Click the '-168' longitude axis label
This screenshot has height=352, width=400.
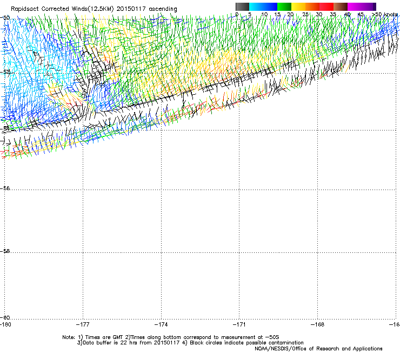(317, 324)
